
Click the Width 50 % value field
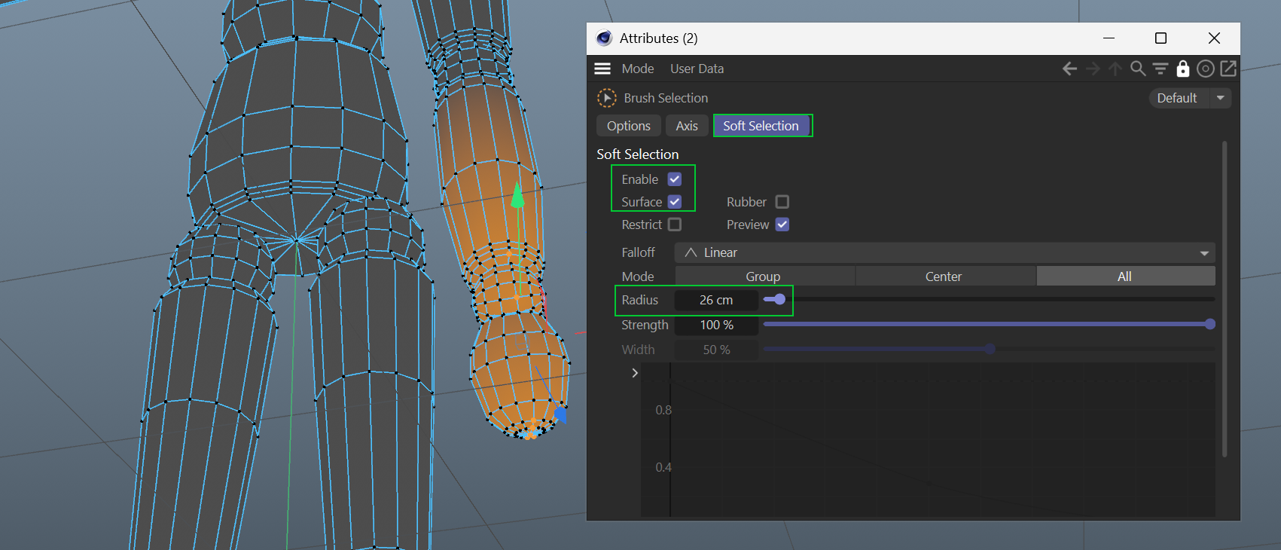click(716, 350)
